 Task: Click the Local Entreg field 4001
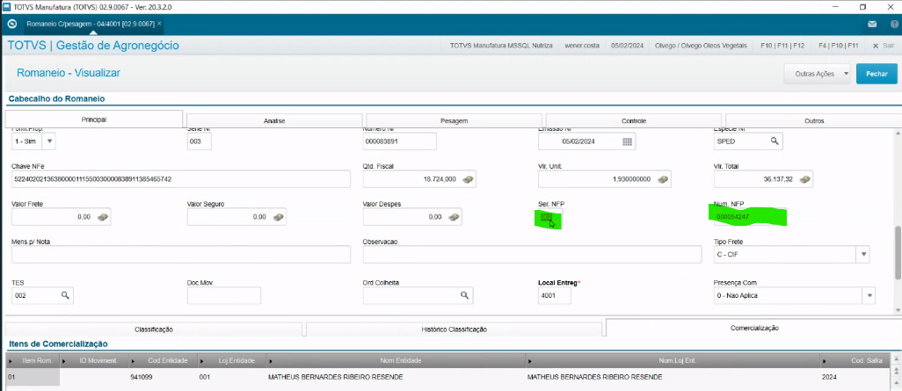coord(555,295)
